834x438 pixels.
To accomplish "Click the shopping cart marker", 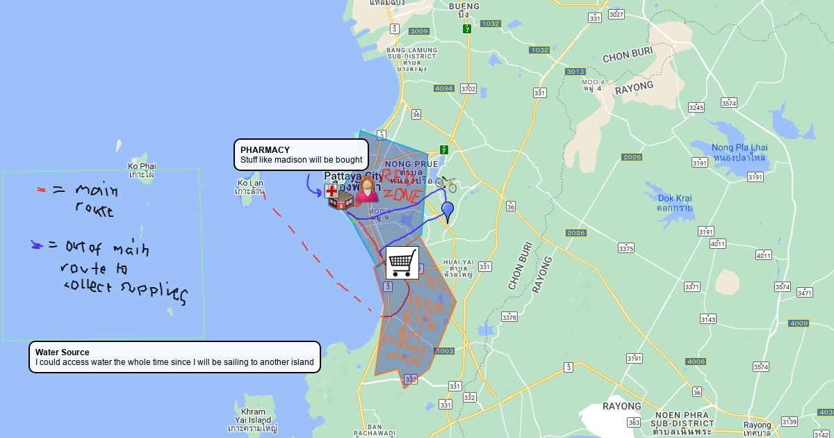I will (x=402, y=263).
